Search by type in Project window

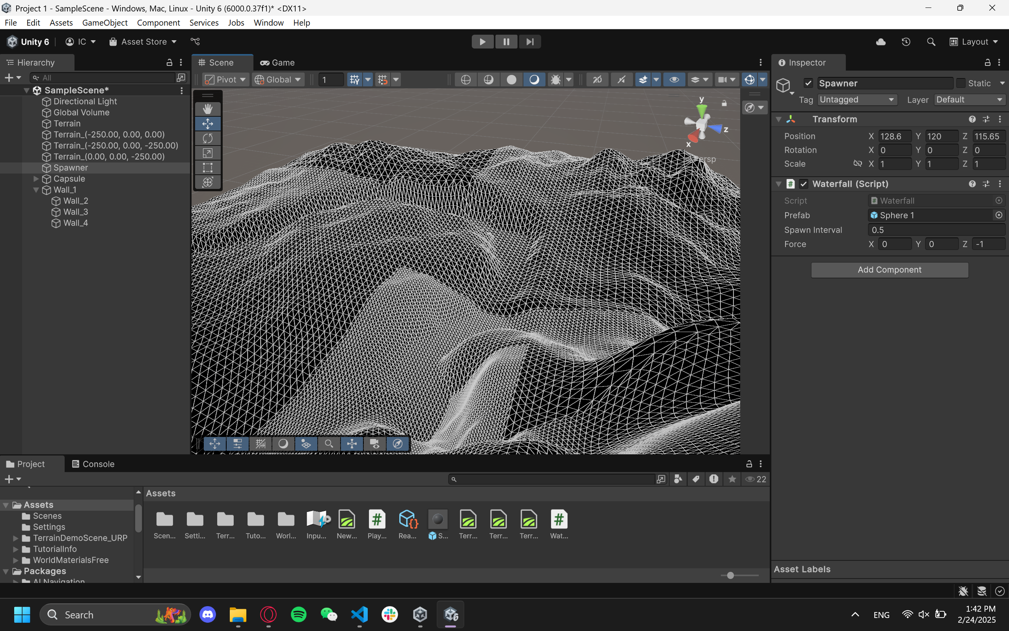[678, 479]
